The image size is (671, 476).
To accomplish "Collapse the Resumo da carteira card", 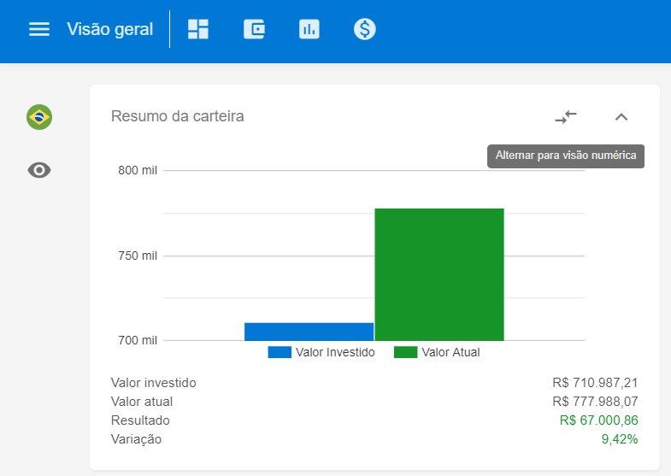I will 621,117.
